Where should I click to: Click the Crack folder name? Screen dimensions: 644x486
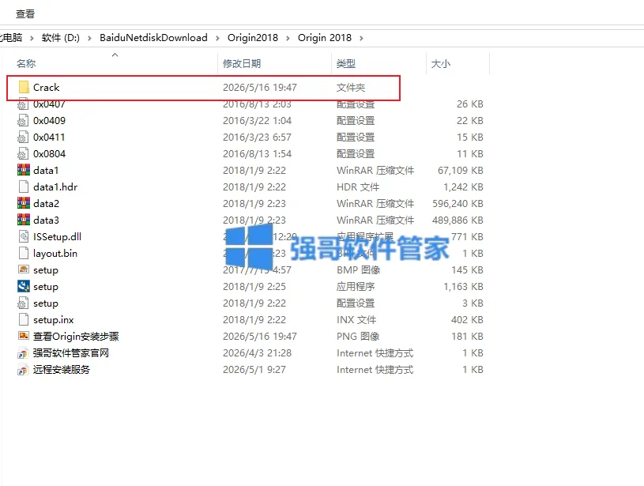(47, 88)
